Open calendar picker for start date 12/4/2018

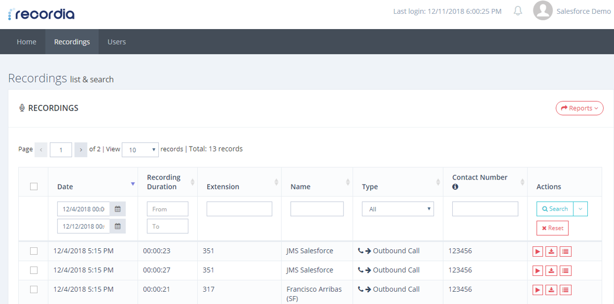[x=118, y=209]
